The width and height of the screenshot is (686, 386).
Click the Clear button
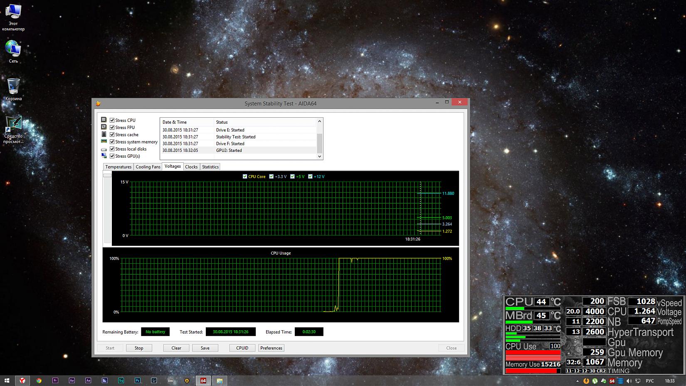pos(176,348)
